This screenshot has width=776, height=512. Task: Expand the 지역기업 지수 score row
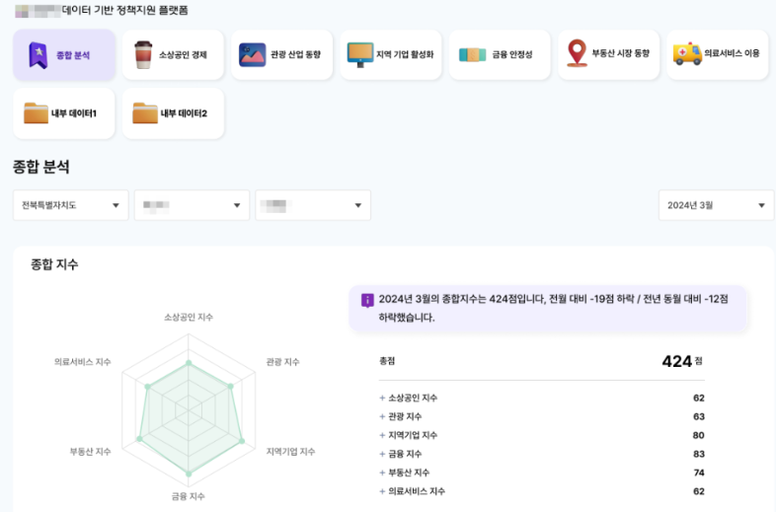tap(541, 435)
